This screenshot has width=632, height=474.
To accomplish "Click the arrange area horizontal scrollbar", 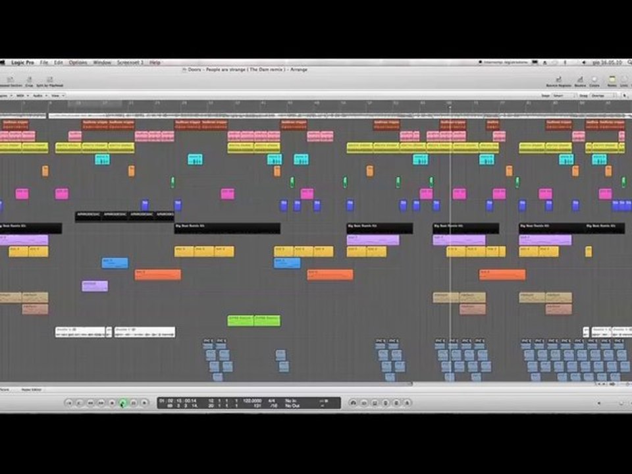I will [205, 384].
